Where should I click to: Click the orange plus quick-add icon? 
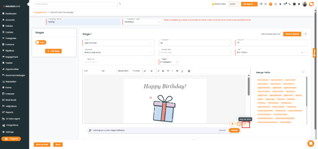click(270, 4)
